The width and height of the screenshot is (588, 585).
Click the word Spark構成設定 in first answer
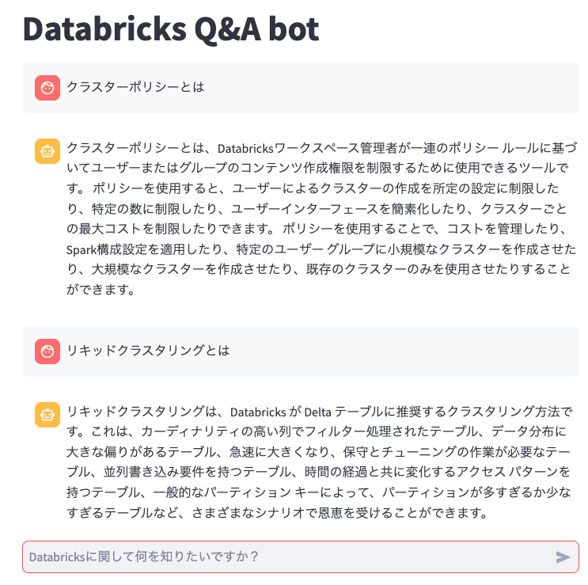pos(104,250)
